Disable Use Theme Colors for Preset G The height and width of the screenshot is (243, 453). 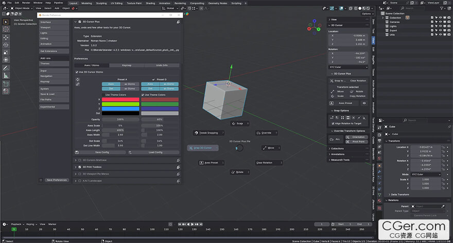click(x=143, y=95)
